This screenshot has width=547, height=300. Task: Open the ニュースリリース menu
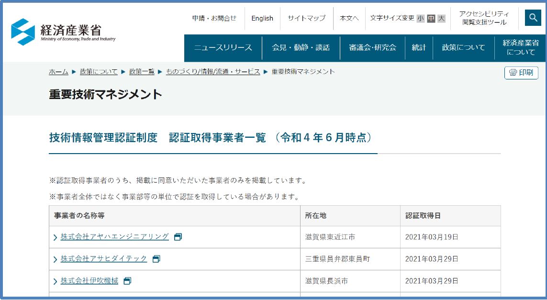coord(223,48)
